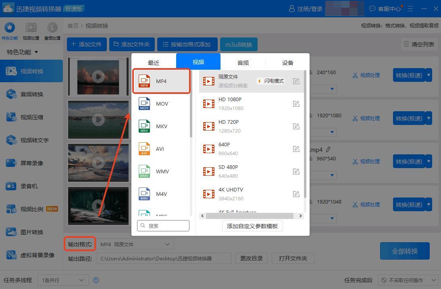Open the 特色功能 star category
Viewport: 441px width, 289px height.
[10, 31]
